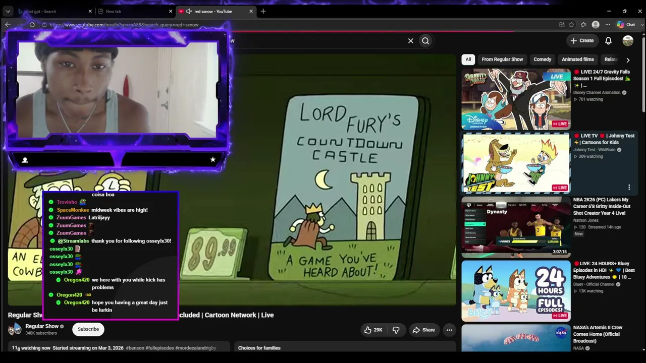Click the #mordecaiandrigby hashtag
The width and height of the screenshot is (646, 363).
tap(196, 348)
